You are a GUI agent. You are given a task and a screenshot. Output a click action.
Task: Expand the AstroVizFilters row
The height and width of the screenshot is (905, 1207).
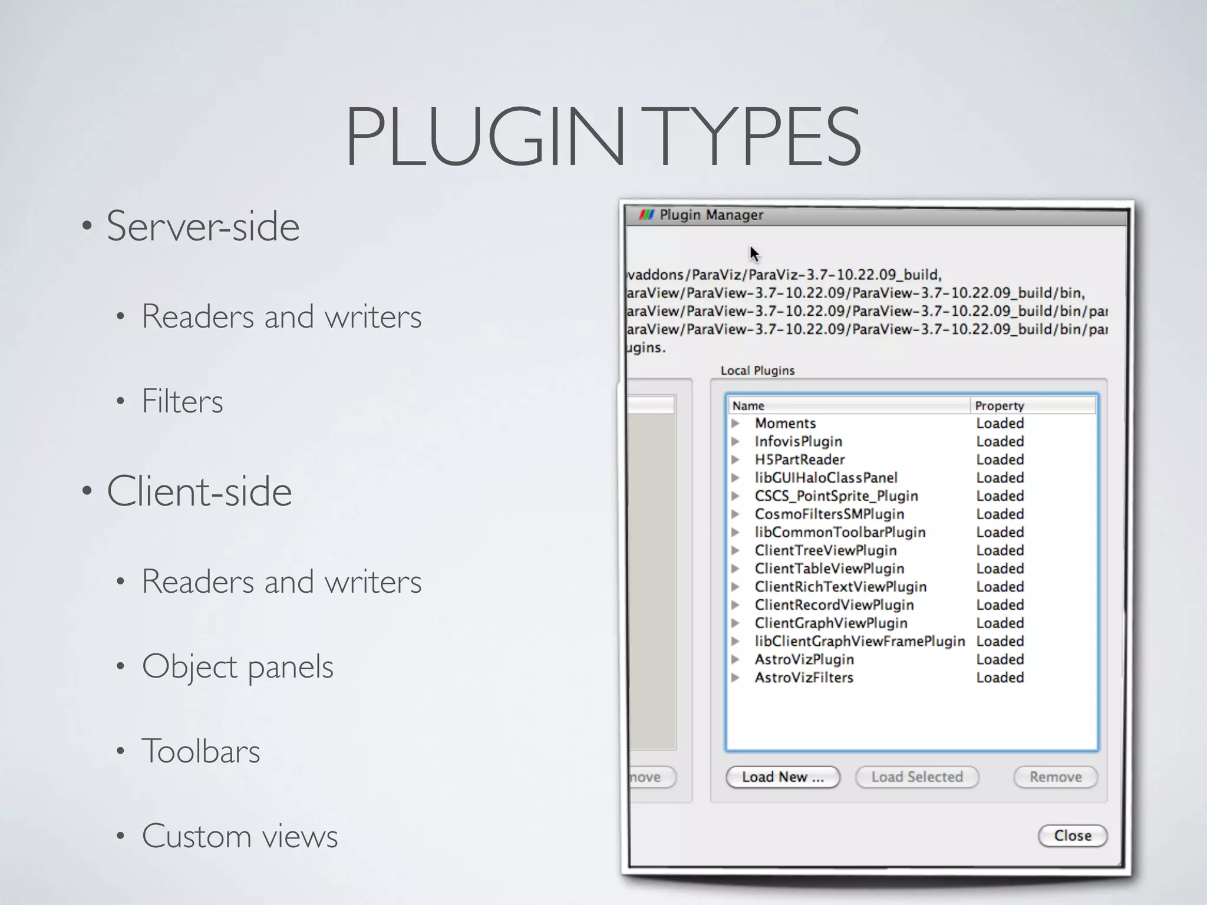[736, 678]
